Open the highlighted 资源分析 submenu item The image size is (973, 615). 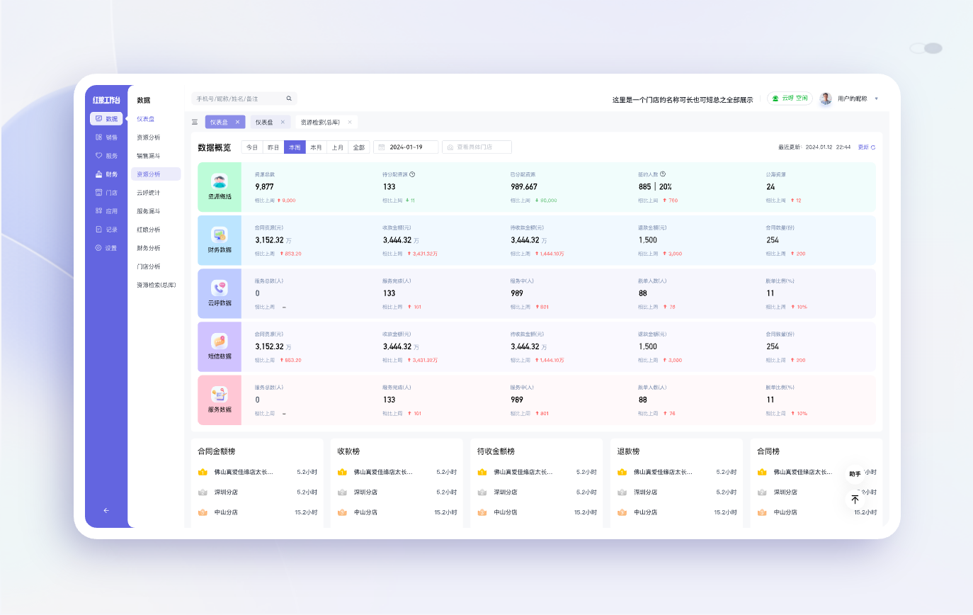[156, 174]
